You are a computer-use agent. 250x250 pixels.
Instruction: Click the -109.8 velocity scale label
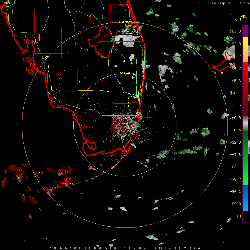click(234, 204)
